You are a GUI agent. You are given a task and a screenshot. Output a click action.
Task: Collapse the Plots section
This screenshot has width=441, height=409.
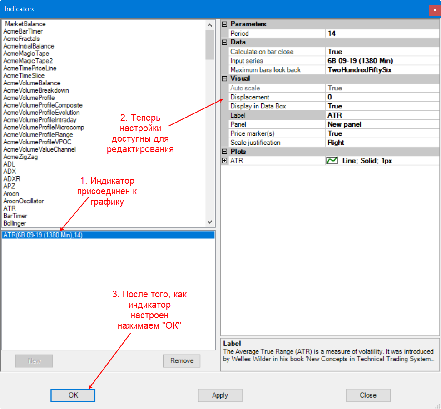[224, 152]
